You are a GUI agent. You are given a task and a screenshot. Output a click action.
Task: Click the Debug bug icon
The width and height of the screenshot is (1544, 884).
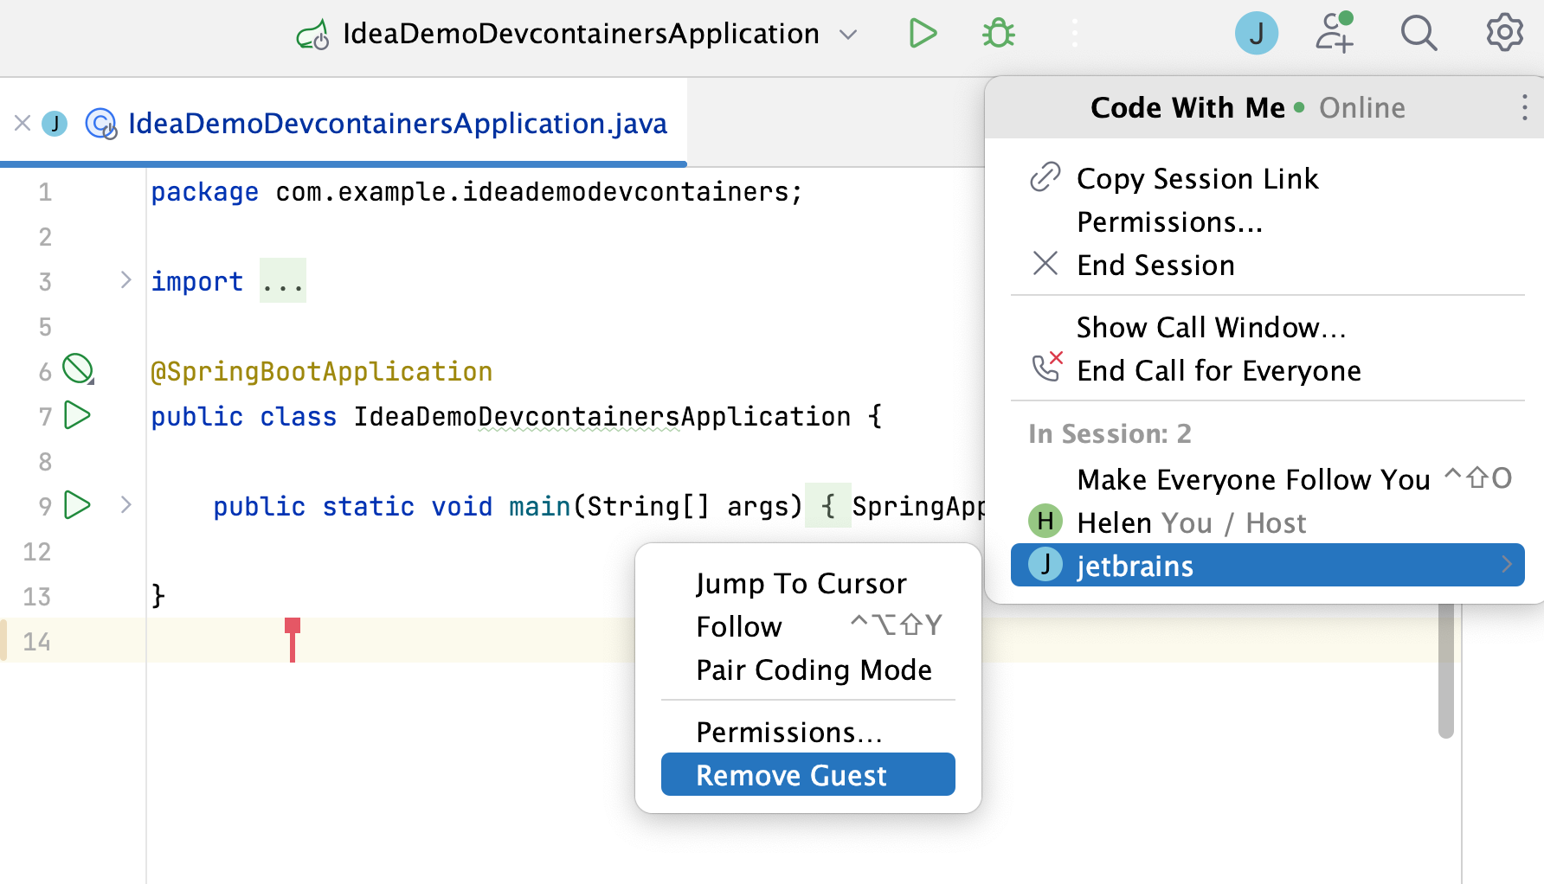point(998,34)
